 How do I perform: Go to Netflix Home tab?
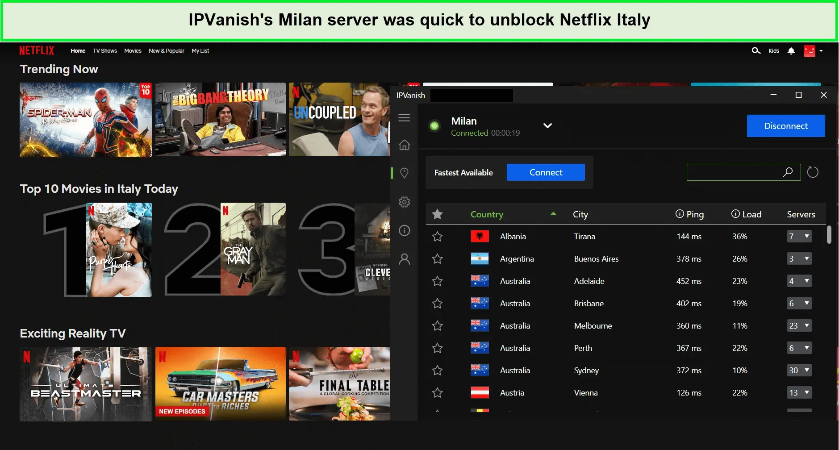click(x=78, y=51)
